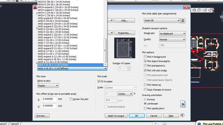Click the landscape orientation page icon

[x=183, y=104]
